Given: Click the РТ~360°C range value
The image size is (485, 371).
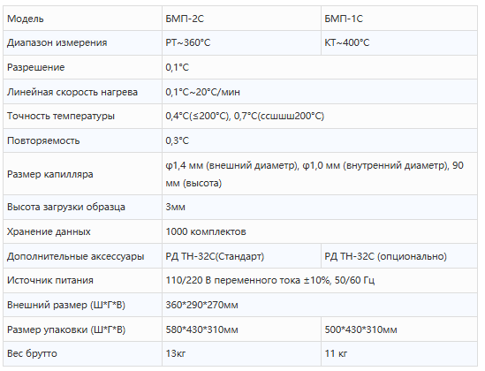Looking at the screenshot, I should pos(188,42).
